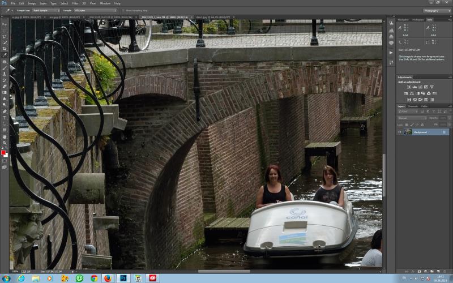Select the Move tool
Image resolution: width=453 pixels, height=283 pixels.
(x=5, y=24)
